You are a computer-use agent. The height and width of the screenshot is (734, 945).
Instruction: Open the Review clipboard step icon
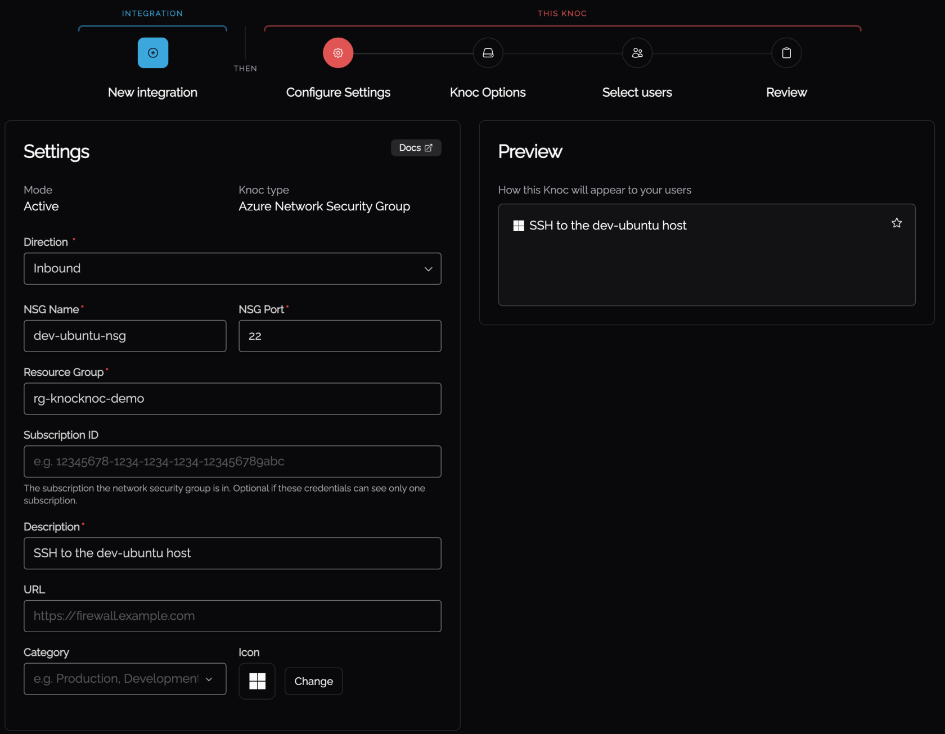pos(786,53)
